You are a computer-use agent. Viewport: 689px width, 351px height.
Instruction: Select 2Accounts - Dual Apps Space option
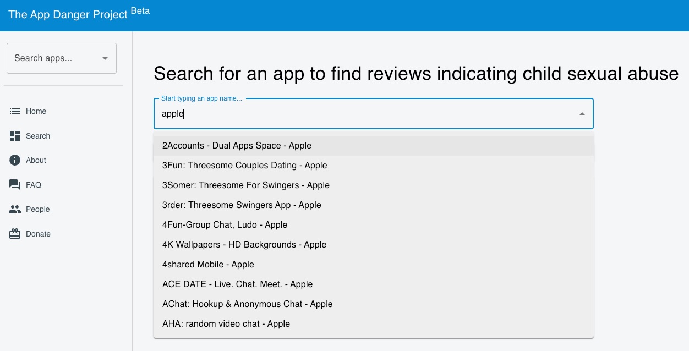pos(237,146)
